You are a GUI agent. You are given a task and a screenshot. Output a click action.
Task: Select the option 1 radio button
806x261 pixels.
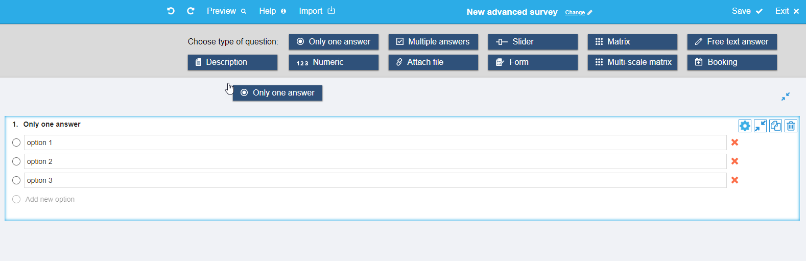[x=16, y=143]
